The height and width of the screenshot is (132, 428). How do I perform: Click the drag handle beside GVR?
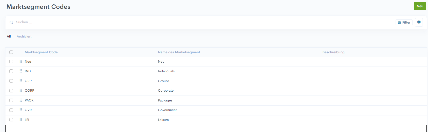point(21,110)
